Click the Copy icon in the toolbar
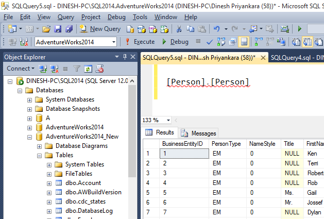Viewport: 324px width, 219px height. pyautogui.click(x=190, y=29)
